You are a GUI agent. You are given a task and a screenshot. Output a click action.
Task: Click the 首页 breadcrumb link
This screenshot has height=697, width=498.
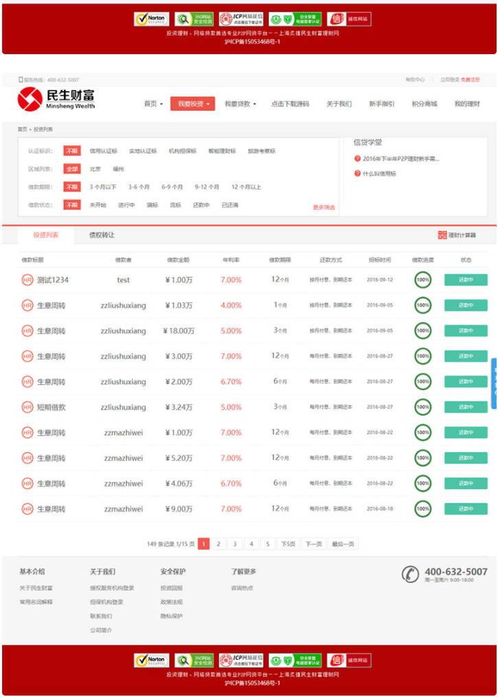22,130
